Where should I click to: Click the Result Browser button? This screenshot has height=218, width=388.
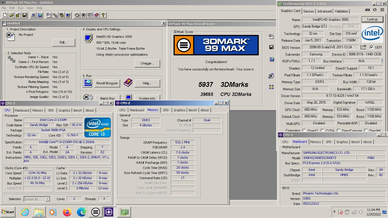107,83
